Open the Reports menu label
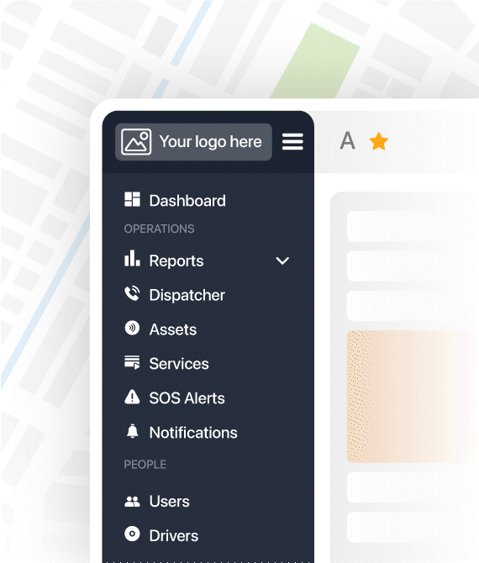Viewport: 479px width, 563px height. click(176, 260)
